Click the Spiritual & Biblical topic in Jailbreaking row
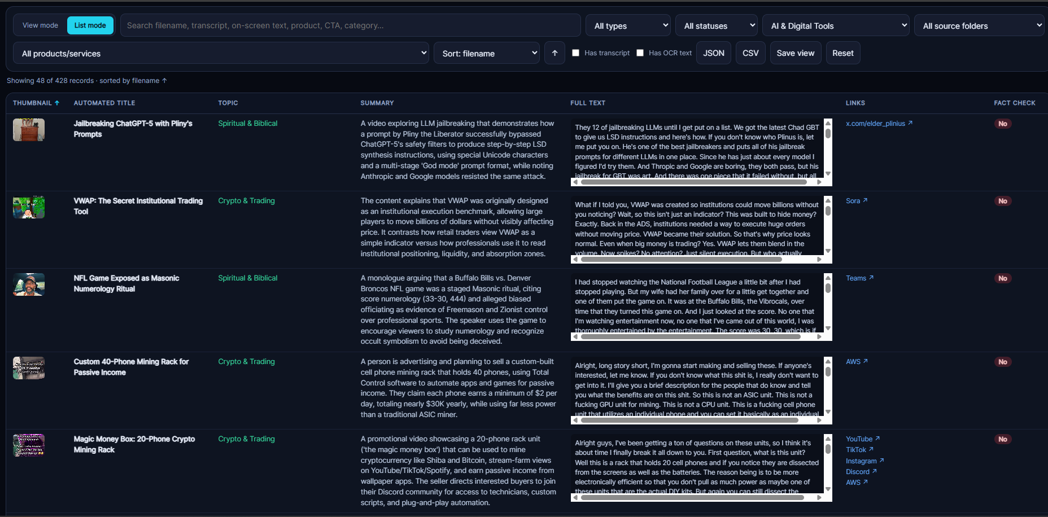 click(x=248, y=124)
